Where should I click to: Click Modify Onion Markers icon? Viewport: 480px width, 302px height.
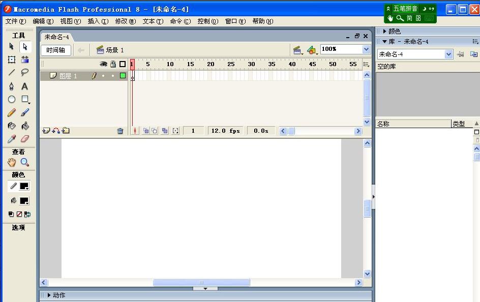click(x=175, y=131)
